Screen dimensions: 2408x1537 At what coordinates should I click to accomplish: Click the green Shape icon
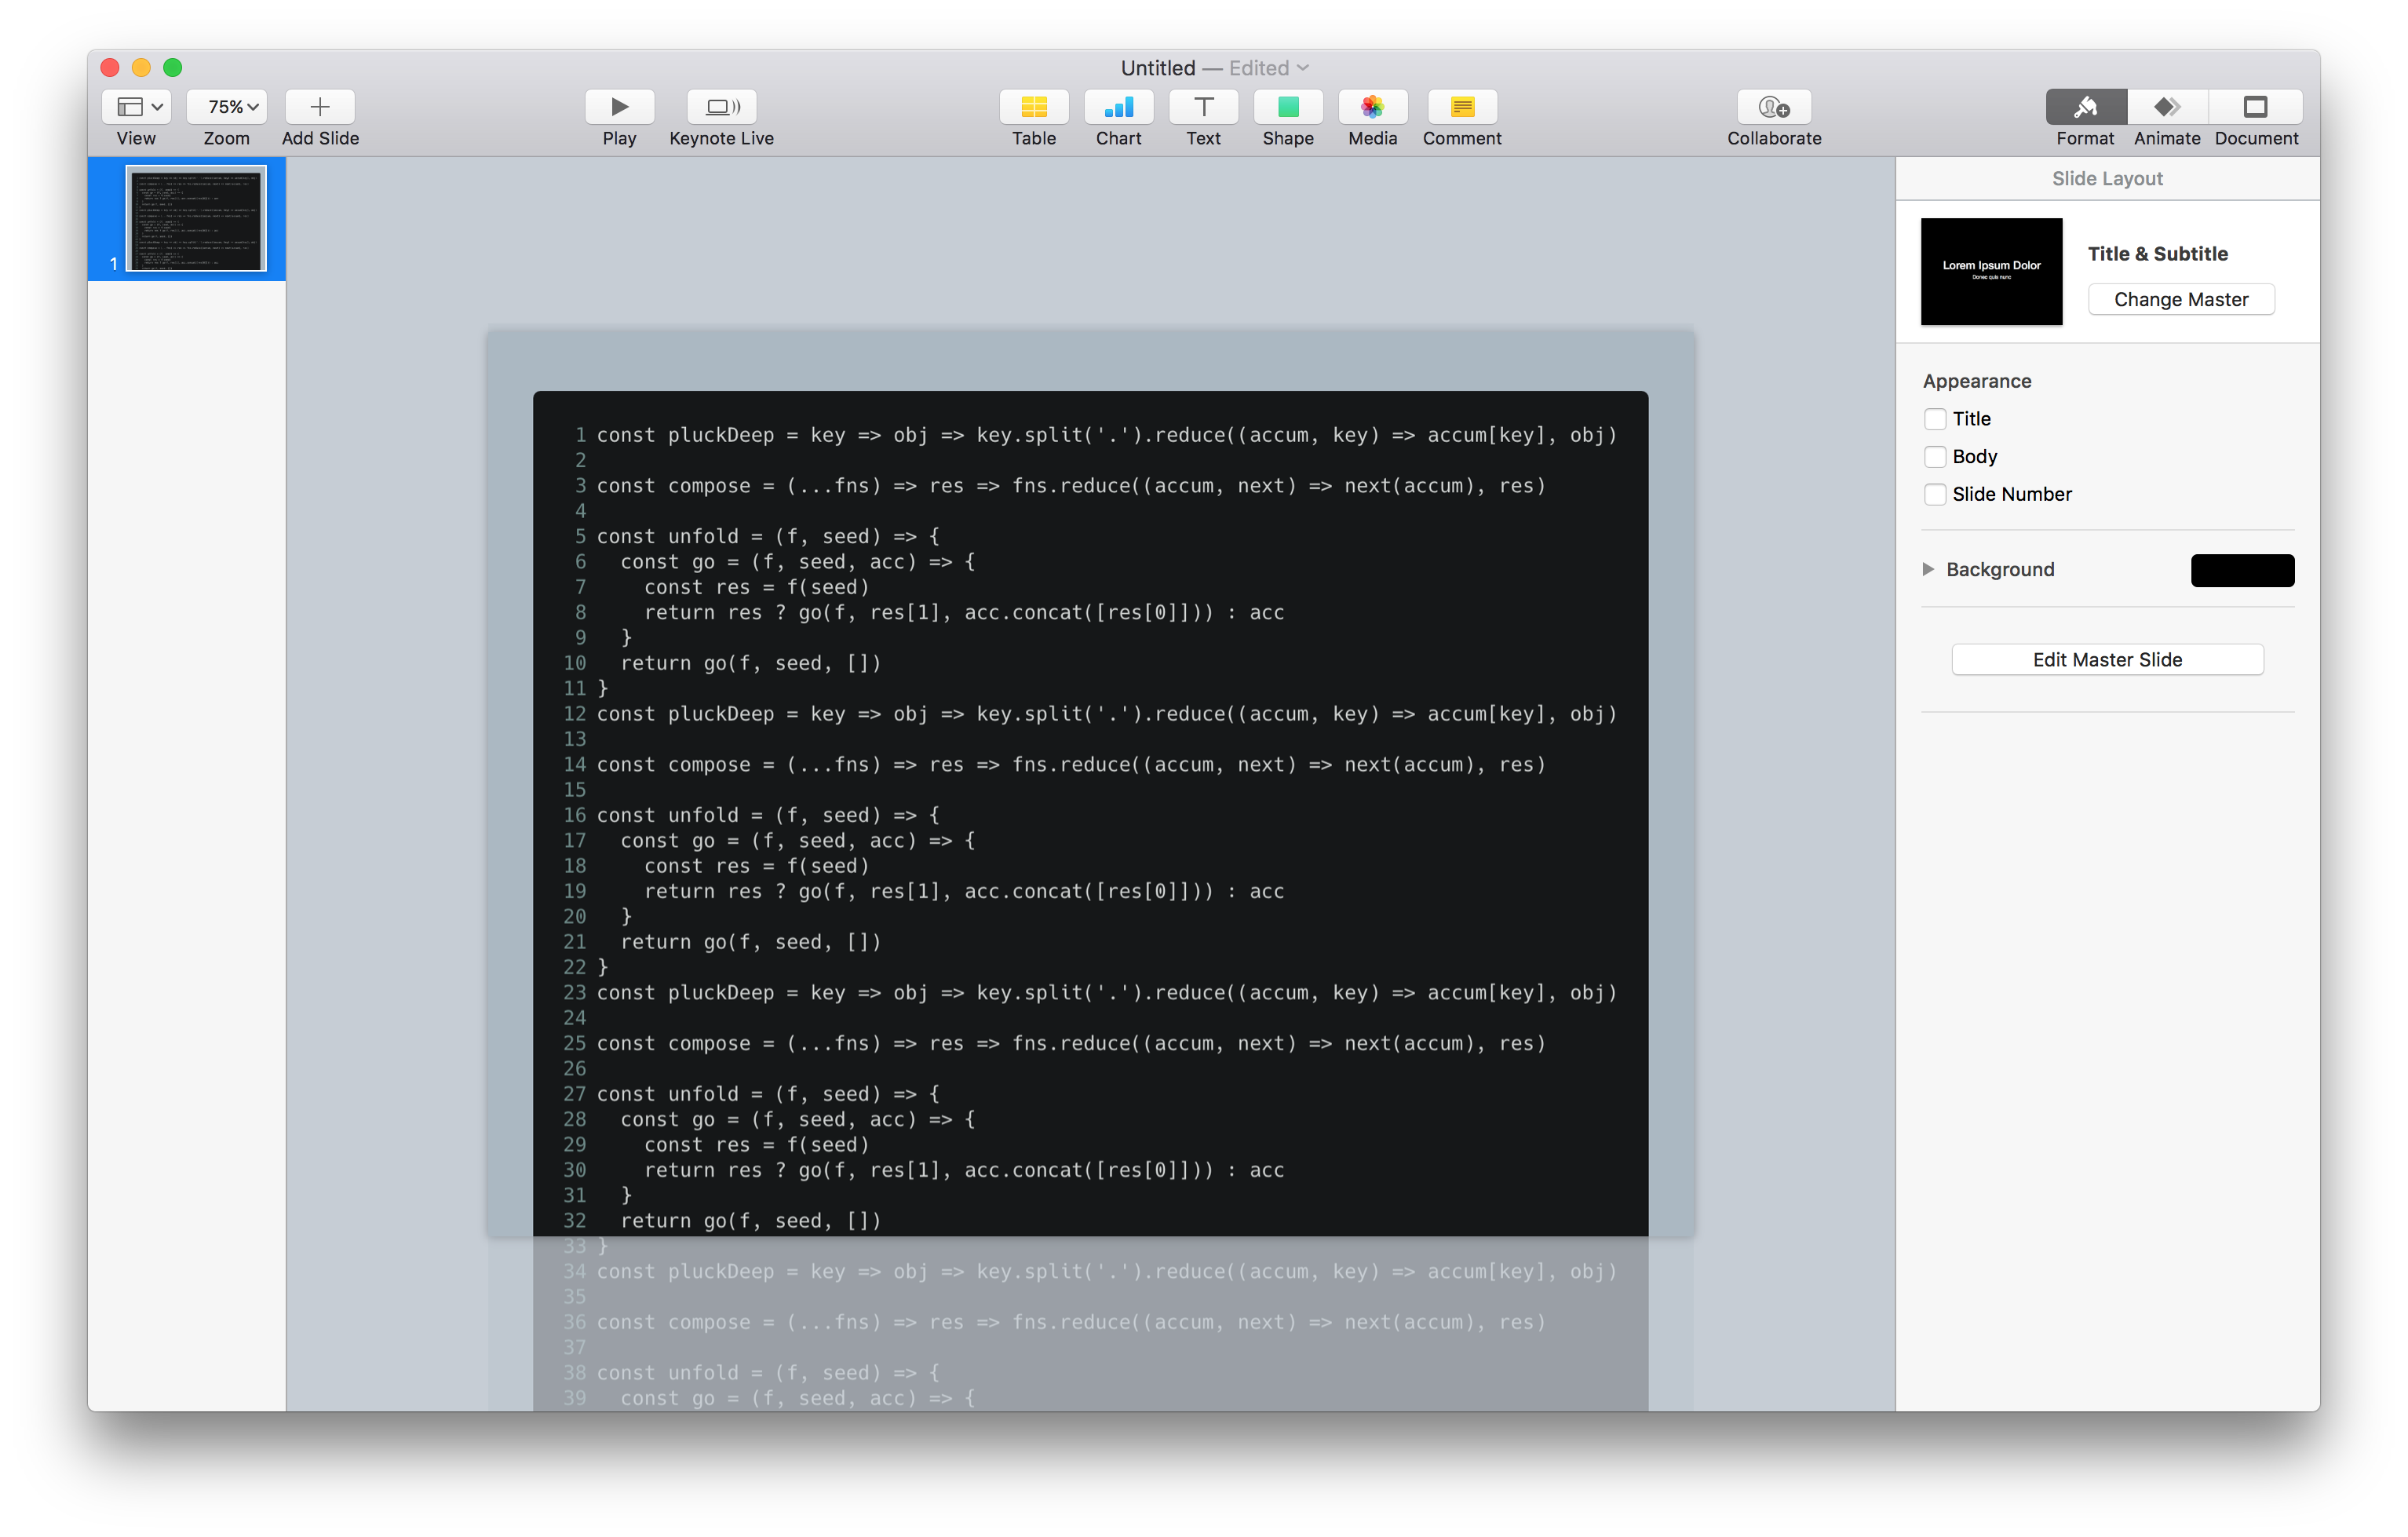(x=1287, y=107)
